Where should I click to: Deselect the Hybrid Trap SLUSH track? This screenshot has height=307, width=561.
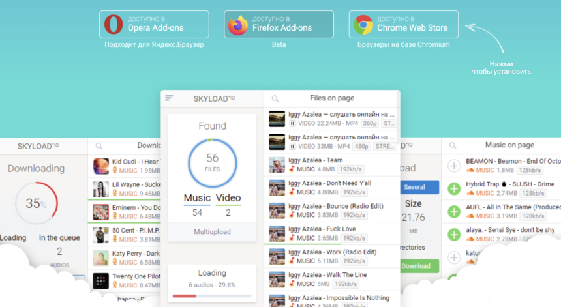[x=454, y=188]
